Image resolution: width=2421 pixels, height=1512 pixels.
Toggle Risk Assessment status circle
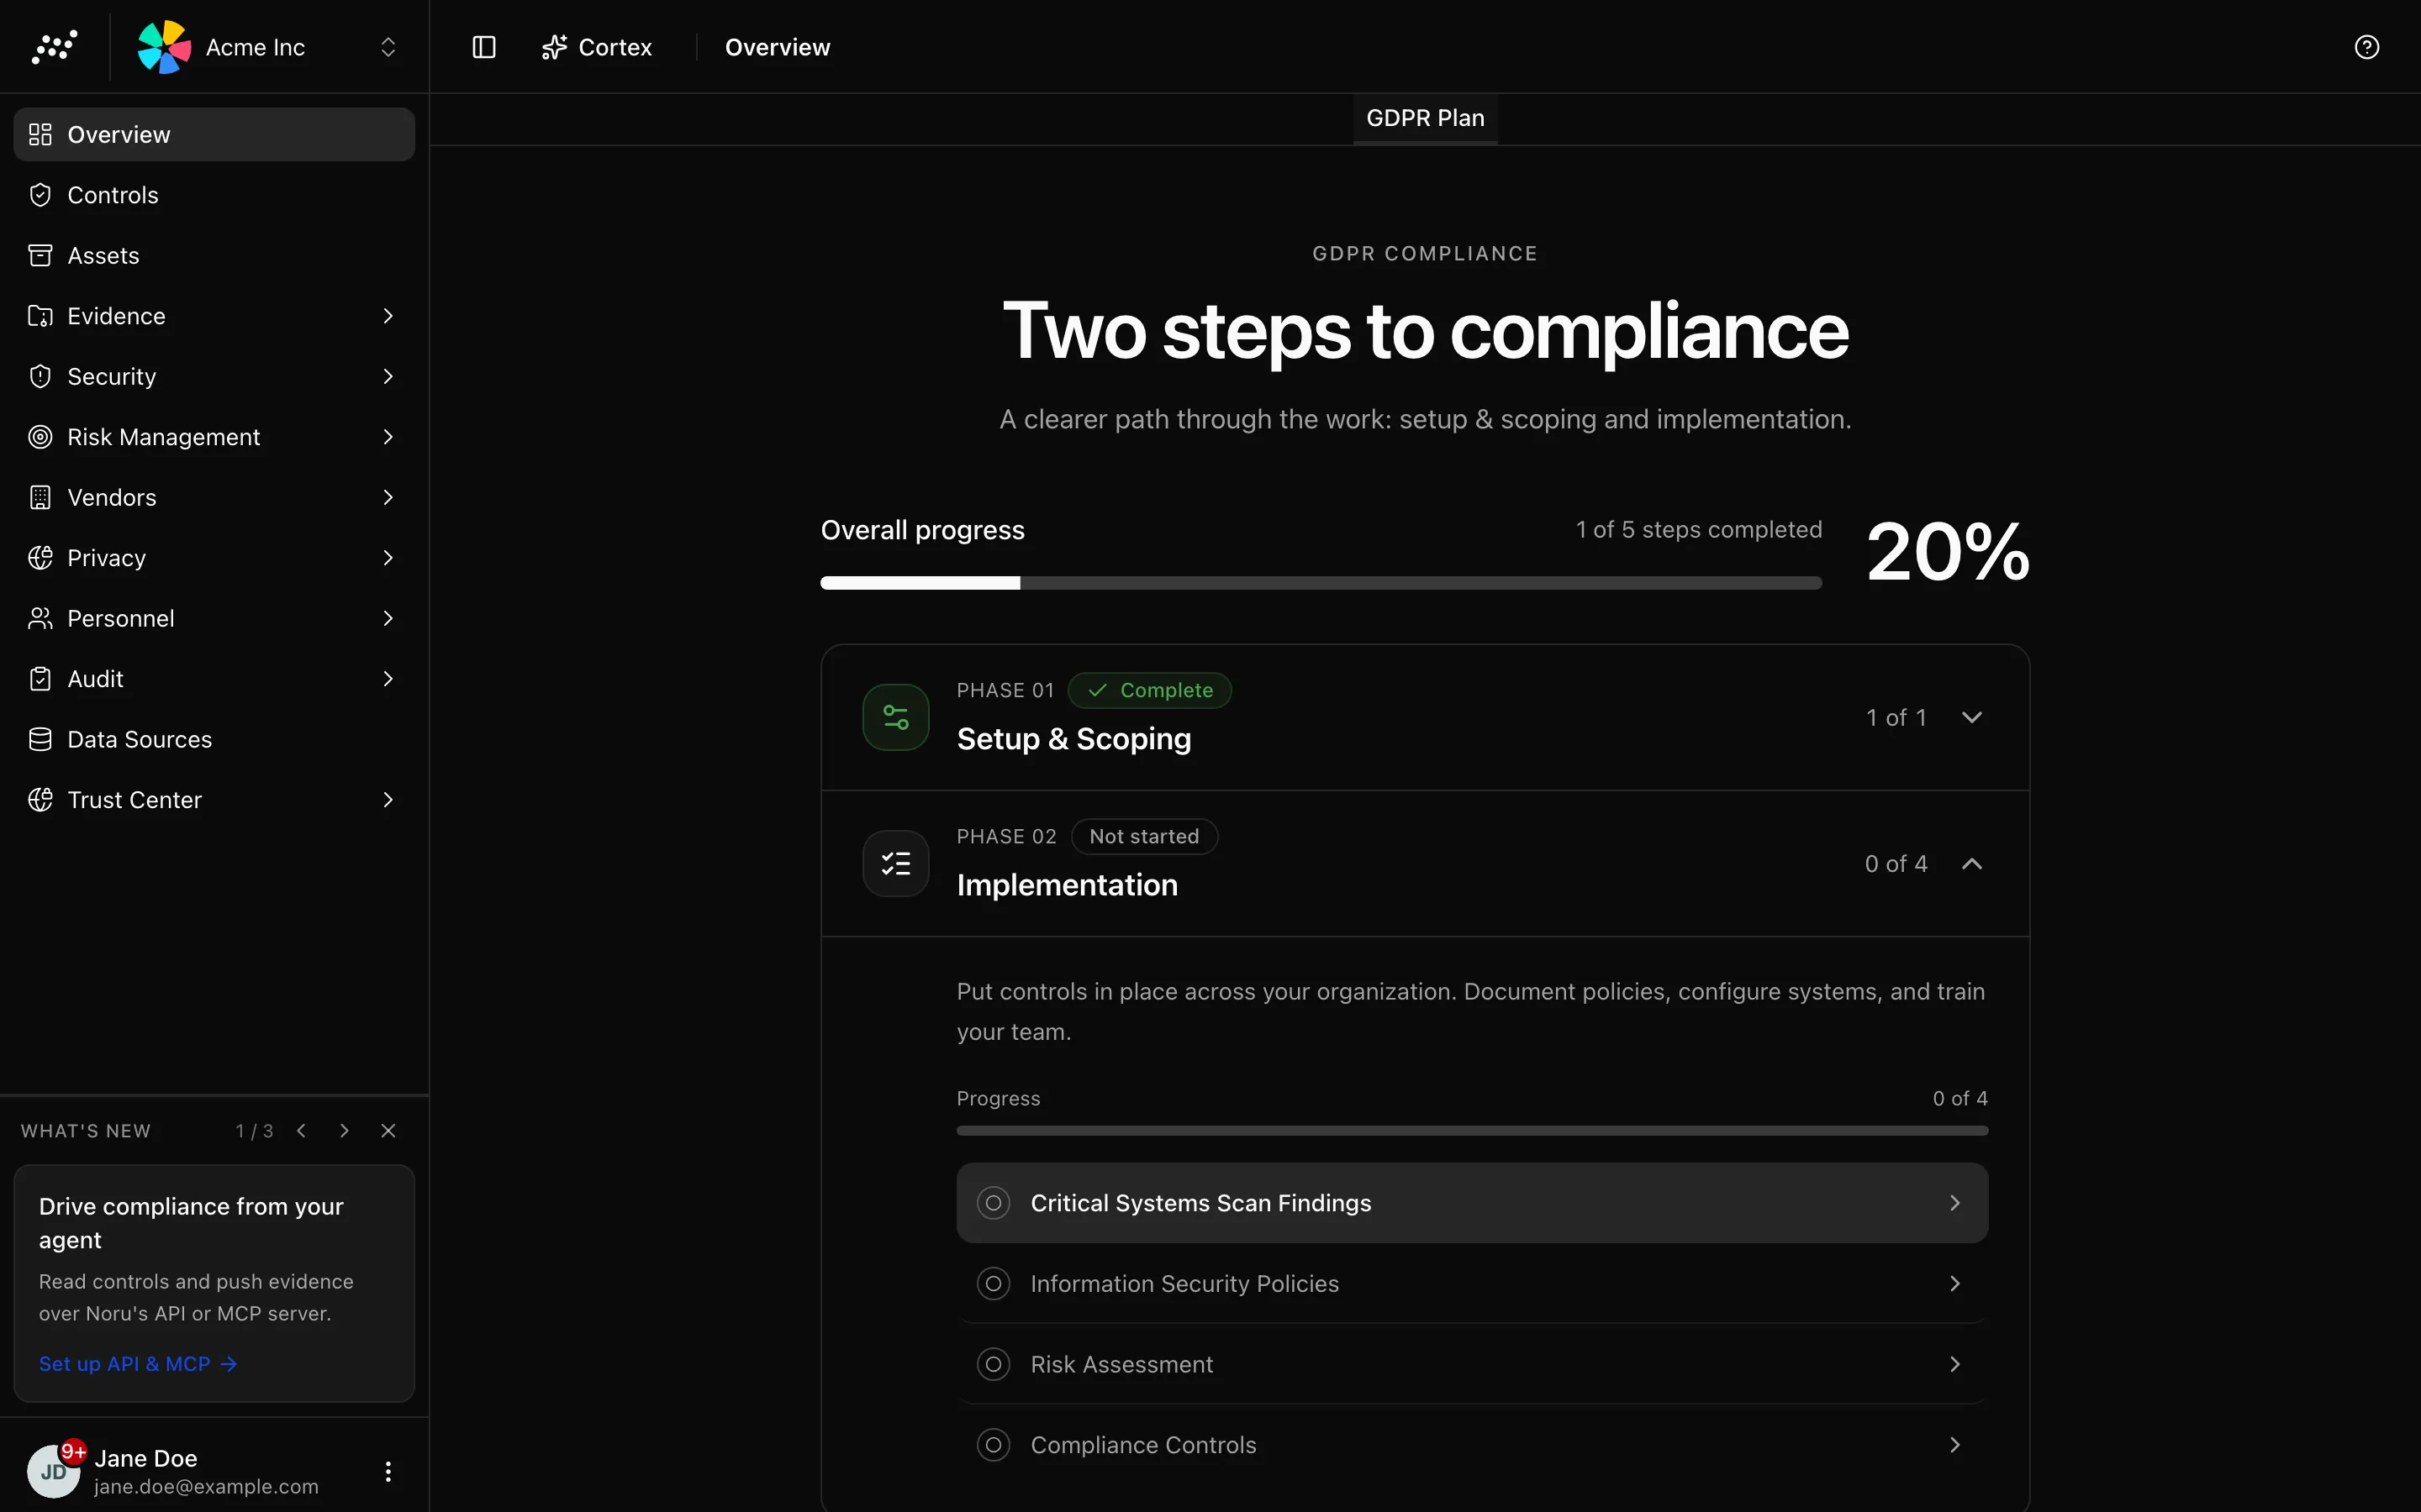click(994, 1364)
